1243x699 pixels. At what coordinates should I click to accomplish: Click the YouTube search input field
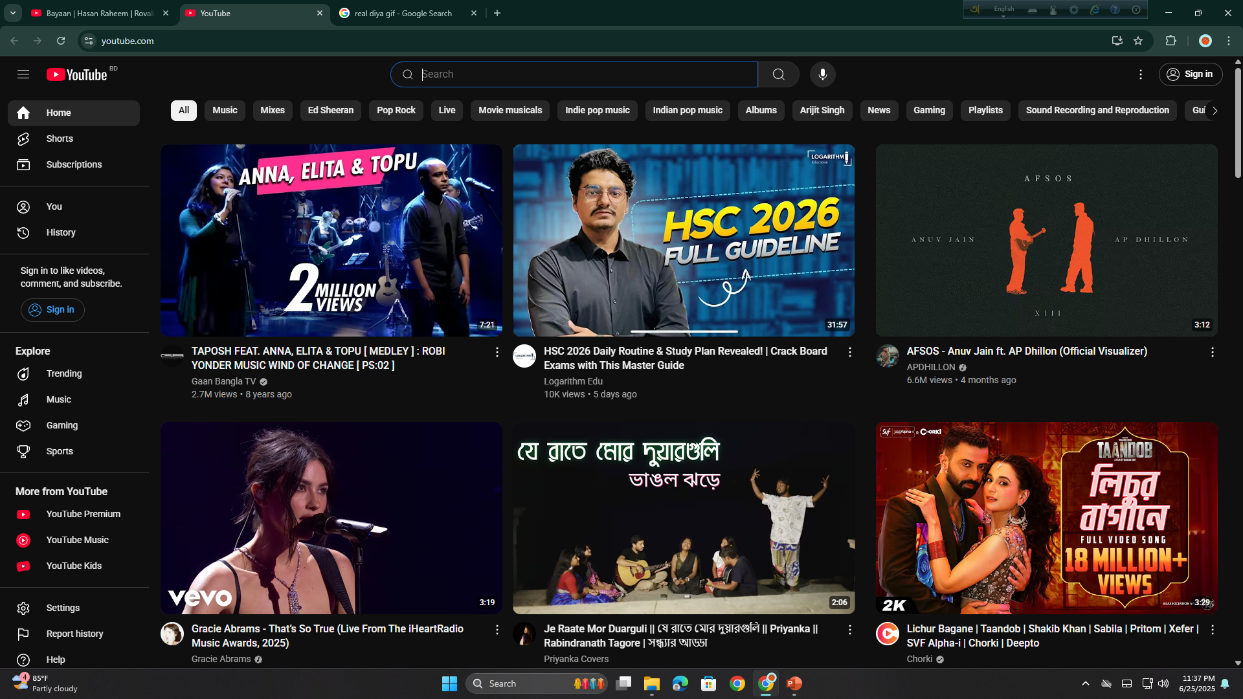(x=574, y=74)
